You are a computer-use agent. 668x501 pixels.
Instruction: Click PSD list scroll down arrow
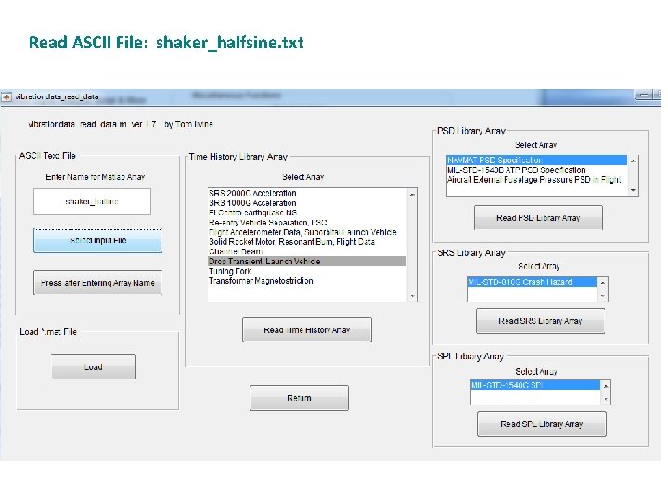[x=633, y=190]
